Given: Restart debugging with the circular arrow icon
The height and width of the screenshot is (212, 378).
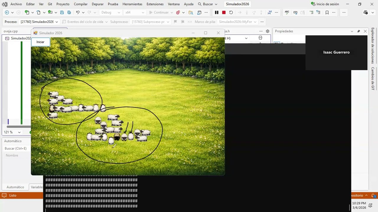Looking at the screenshot, I should pos(231,12).
